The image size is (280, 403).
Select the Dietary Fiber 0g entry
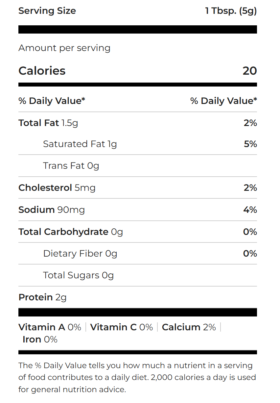80,254
